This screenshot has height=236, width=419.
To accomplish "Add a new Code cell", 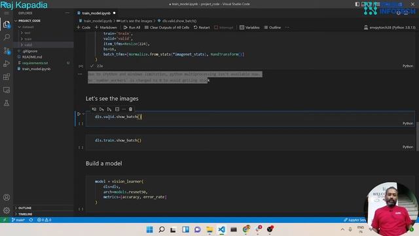I will pyautogui.click(x=84, y=28).
